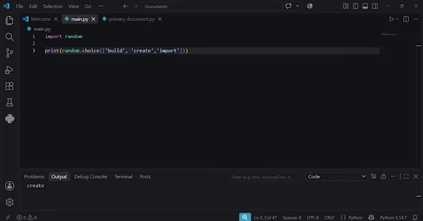Screen dimensions: 423x221
Task: Close the Welcome tab
Action: pyautogui.click(x=56, y=19)
